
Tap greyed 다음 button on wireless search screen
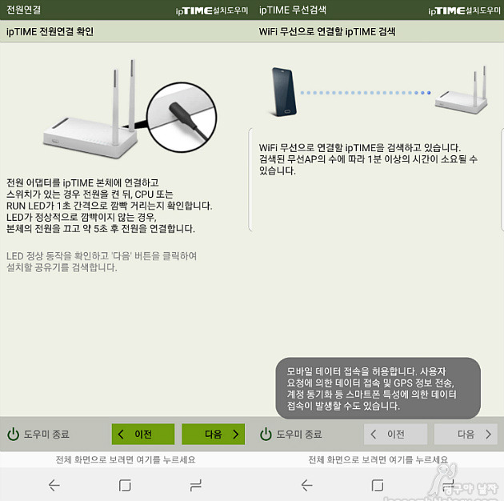[466, 434]
